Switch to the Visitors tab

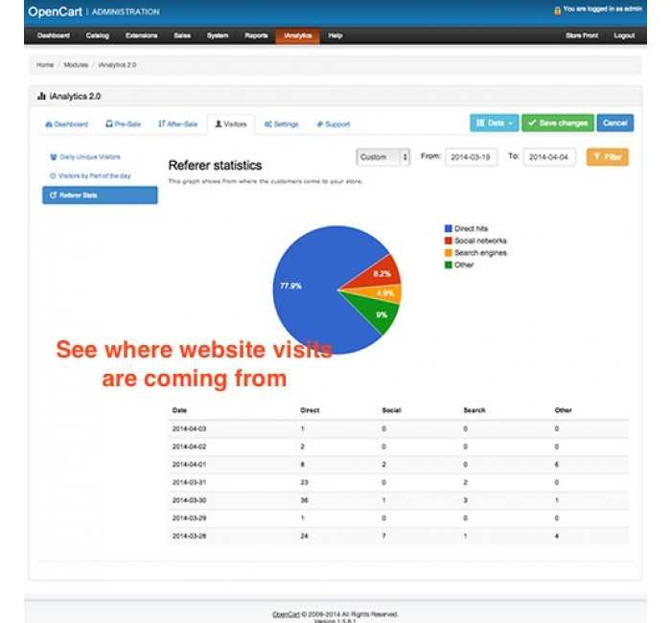pos(231,124)
